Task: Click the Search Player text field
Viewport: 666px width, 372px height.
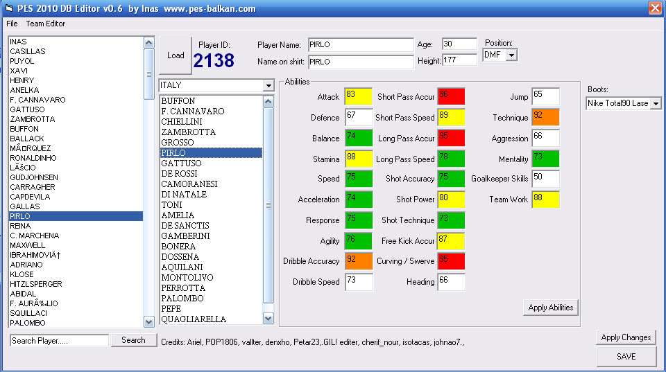Action: [59, 340]
